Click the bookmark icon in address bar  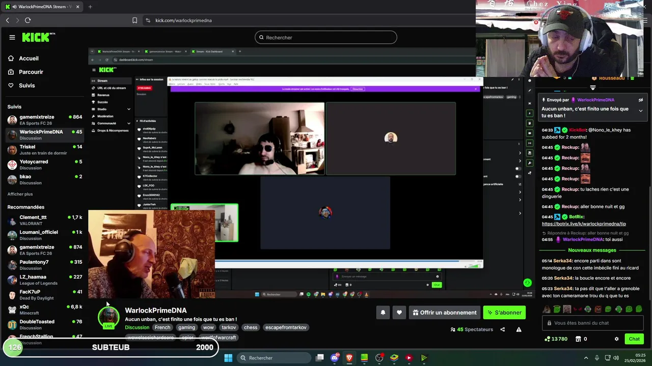134,20
